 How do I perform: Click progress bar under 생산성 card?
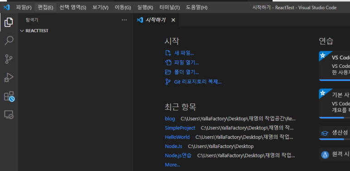click(335, 139)
